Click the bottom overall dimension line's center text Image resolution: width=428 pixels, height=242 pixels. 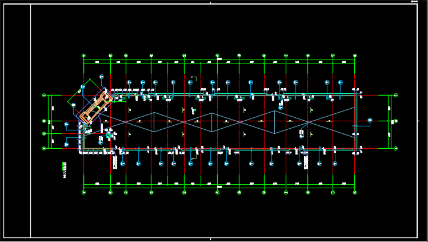(x=219, y=187)
